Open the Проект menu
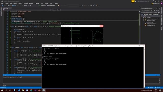163x92 pixels. tap(15, 3)
